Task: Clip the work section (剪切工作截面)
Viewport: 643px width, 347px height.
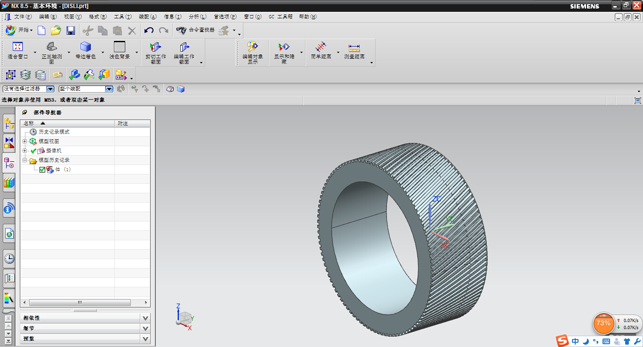Action: 156,53
